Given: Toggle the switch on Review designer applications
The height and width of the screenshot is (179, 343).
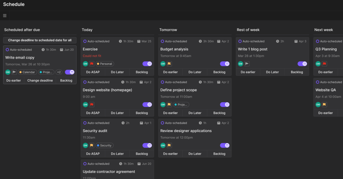Looking at the screenshot, I should [x=224, y=145].
